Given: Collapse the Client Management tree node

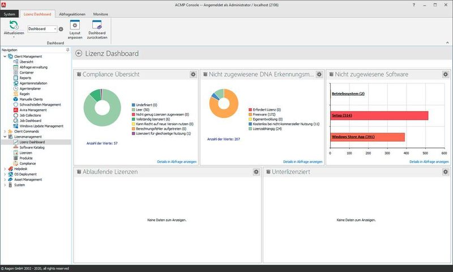Looking at the screenshot, I should 5,56.
